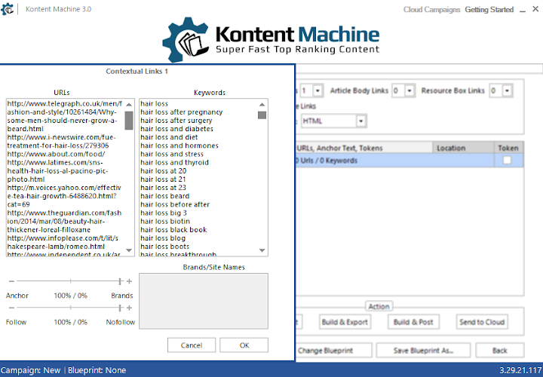Viewport: 543px width, 377px height.
Task: Select keyword 'hair loss boots'
Action: tap(165, 247)
